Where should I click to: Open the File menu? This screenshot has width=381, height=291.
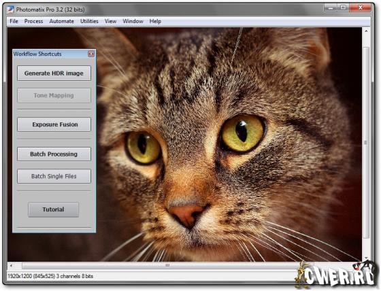(x=14, y=21)
